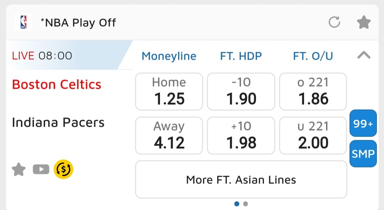Pick under 221 at 2.00
This screenshot has height=210, width=384.
313,136
